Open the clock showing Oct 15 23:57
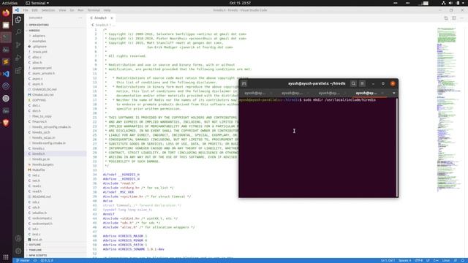The image size is (468, 263). pos(240,3)
